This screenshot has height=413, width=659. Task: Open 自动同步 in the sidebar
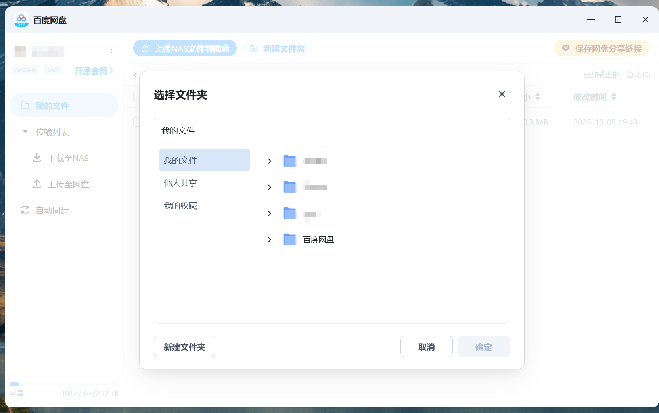click(52, 210)
